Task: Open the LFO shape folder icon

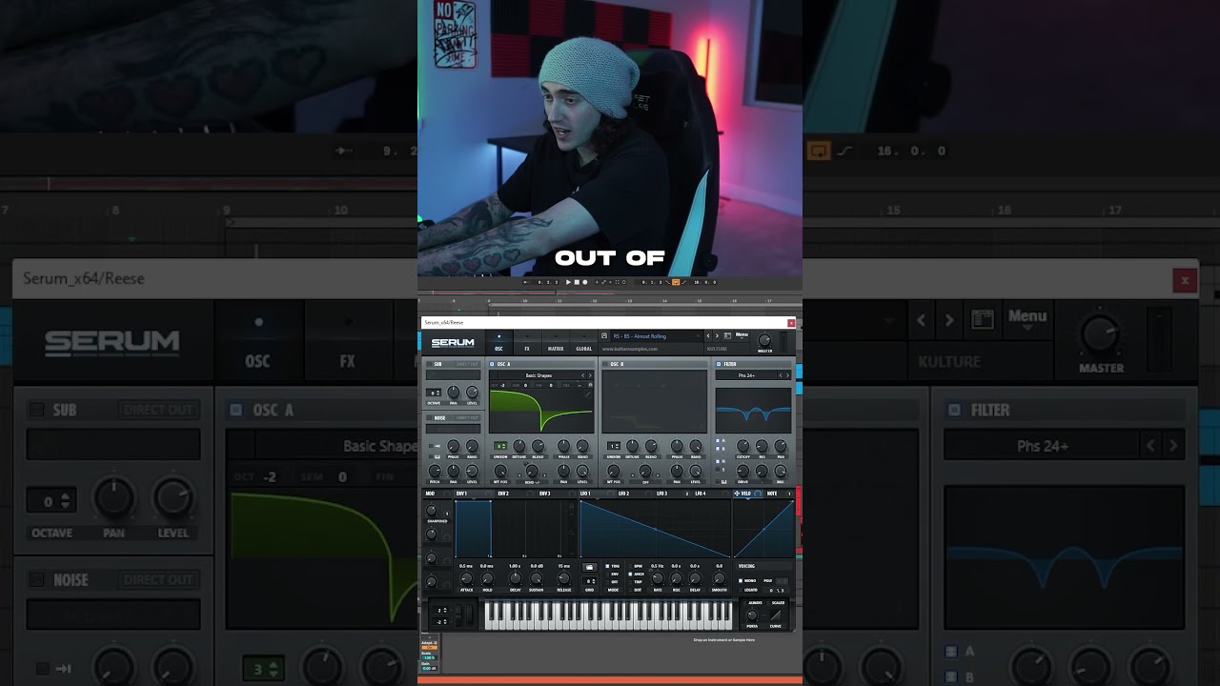Action: [x=589, y=567]
